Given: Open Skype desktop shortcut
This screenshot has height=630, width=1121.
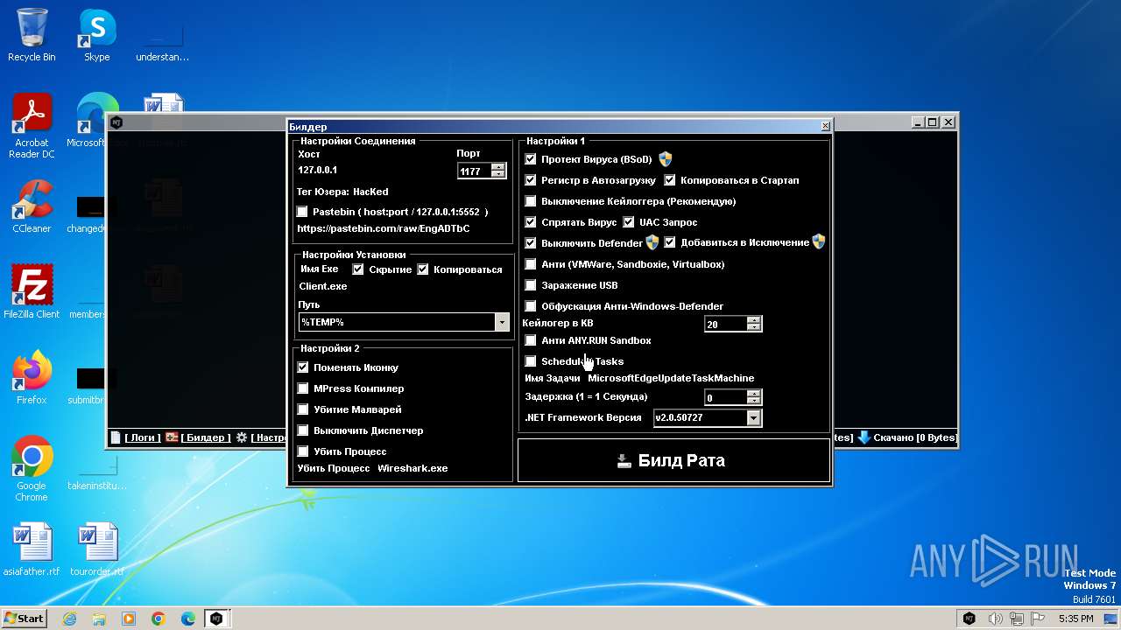Looking at the screenshot, I should (96, 35).
